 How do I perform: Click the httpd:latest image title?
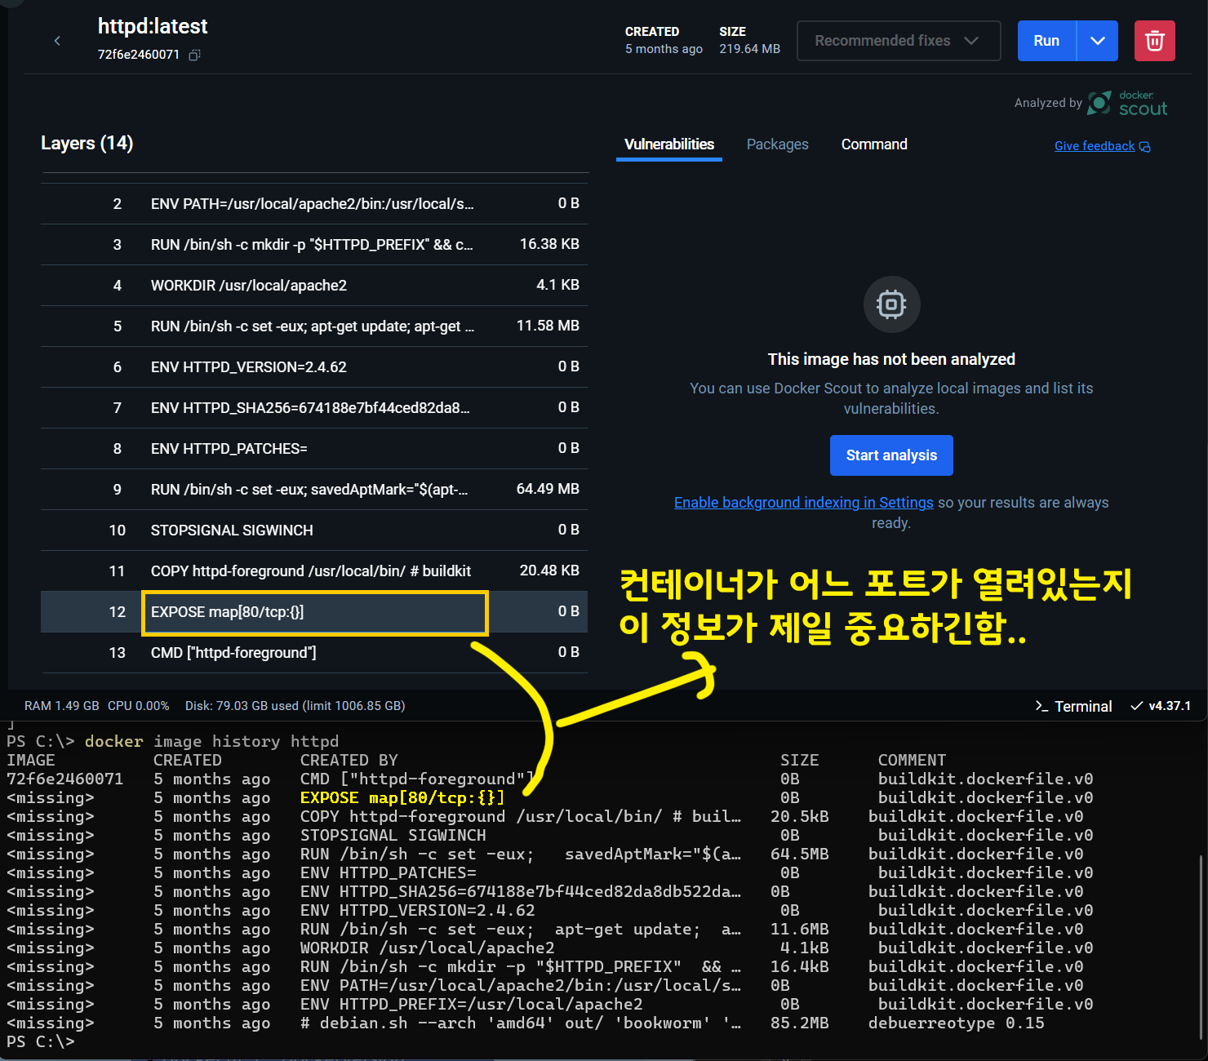point(153,26)
